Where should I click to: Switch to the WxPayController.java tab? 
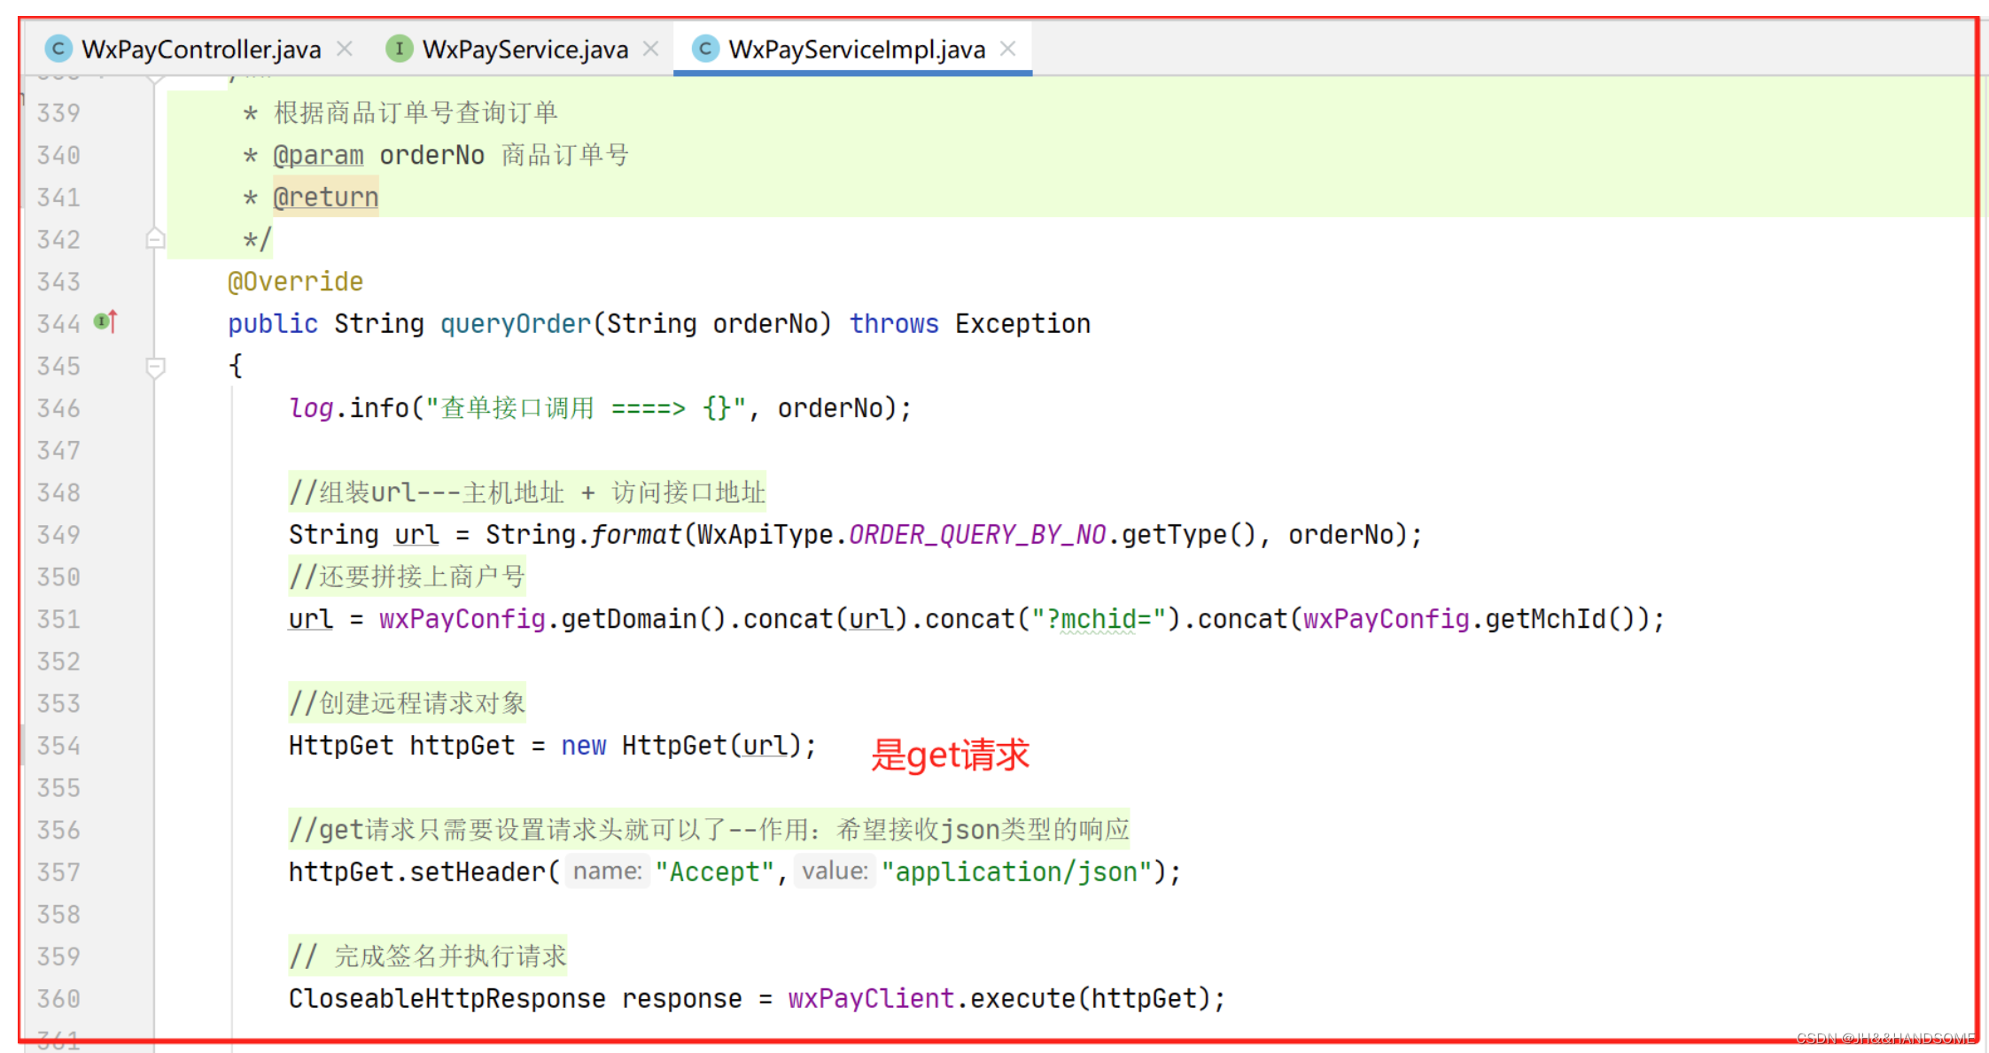click(201, 49)
